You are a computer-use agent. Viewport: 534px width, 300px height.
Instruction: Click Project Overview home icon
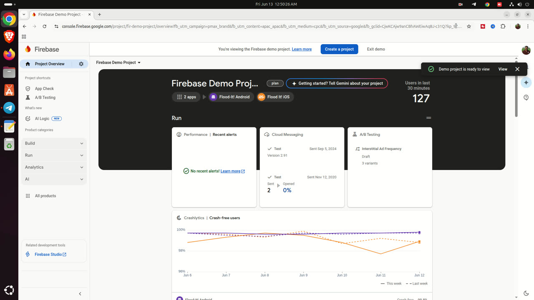(x=28, y=64)
